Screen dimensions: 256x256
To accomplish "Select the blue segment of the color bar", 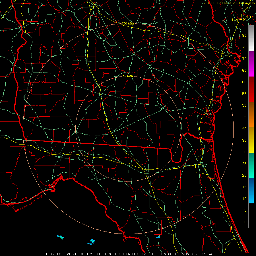I will pos(251,191).
